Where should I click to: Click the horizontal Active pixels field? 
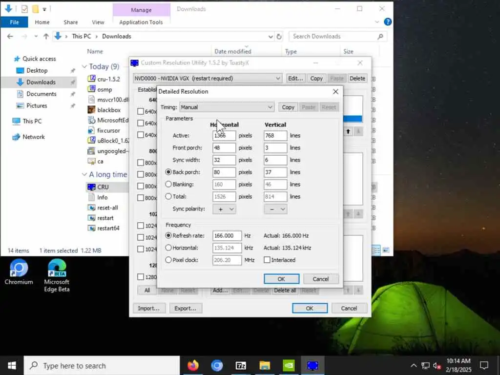(x=224, y=136)
